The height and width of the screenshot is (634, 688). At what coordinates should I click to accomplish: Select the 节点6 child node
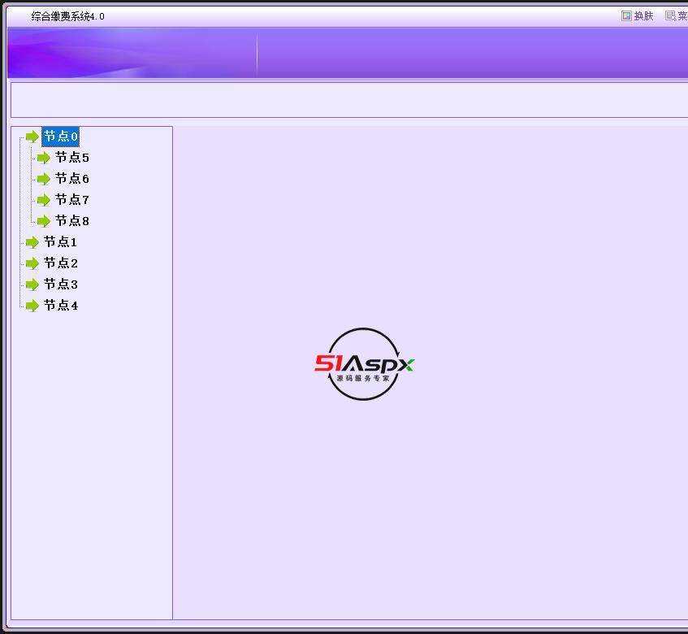pyautogui.click(x=72, y=178)
